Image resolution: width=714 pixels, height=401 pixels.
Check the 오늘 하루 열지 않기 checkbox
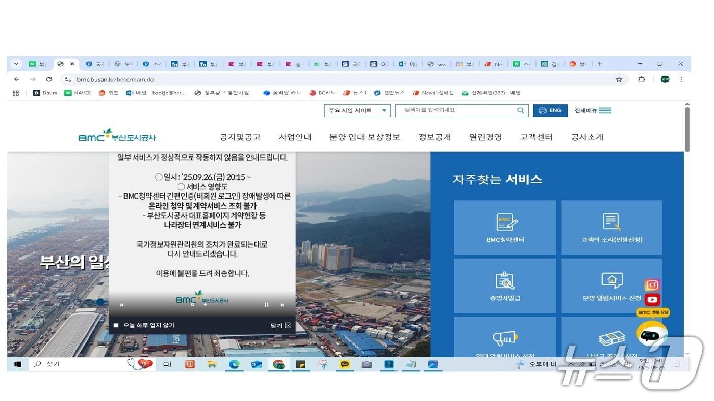click(116, 325)
